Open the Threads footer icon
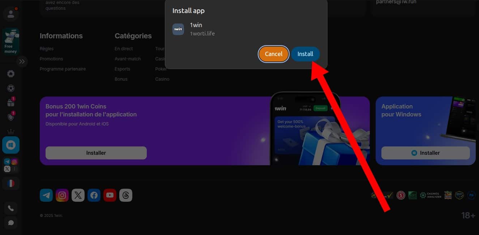The height and width of the screenshot is (235, 479). click(126, 195)
